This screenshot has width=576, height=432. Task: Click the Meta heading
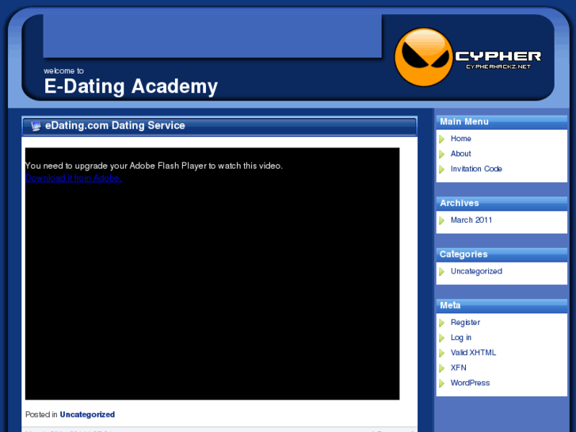pos(450,305)
